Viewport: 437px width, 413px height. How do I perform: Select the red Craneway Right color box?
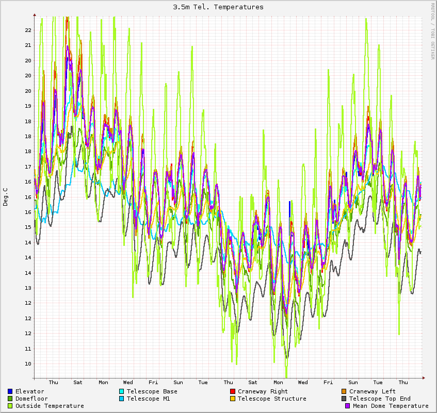pyautogui.click(x=233, y=391)
